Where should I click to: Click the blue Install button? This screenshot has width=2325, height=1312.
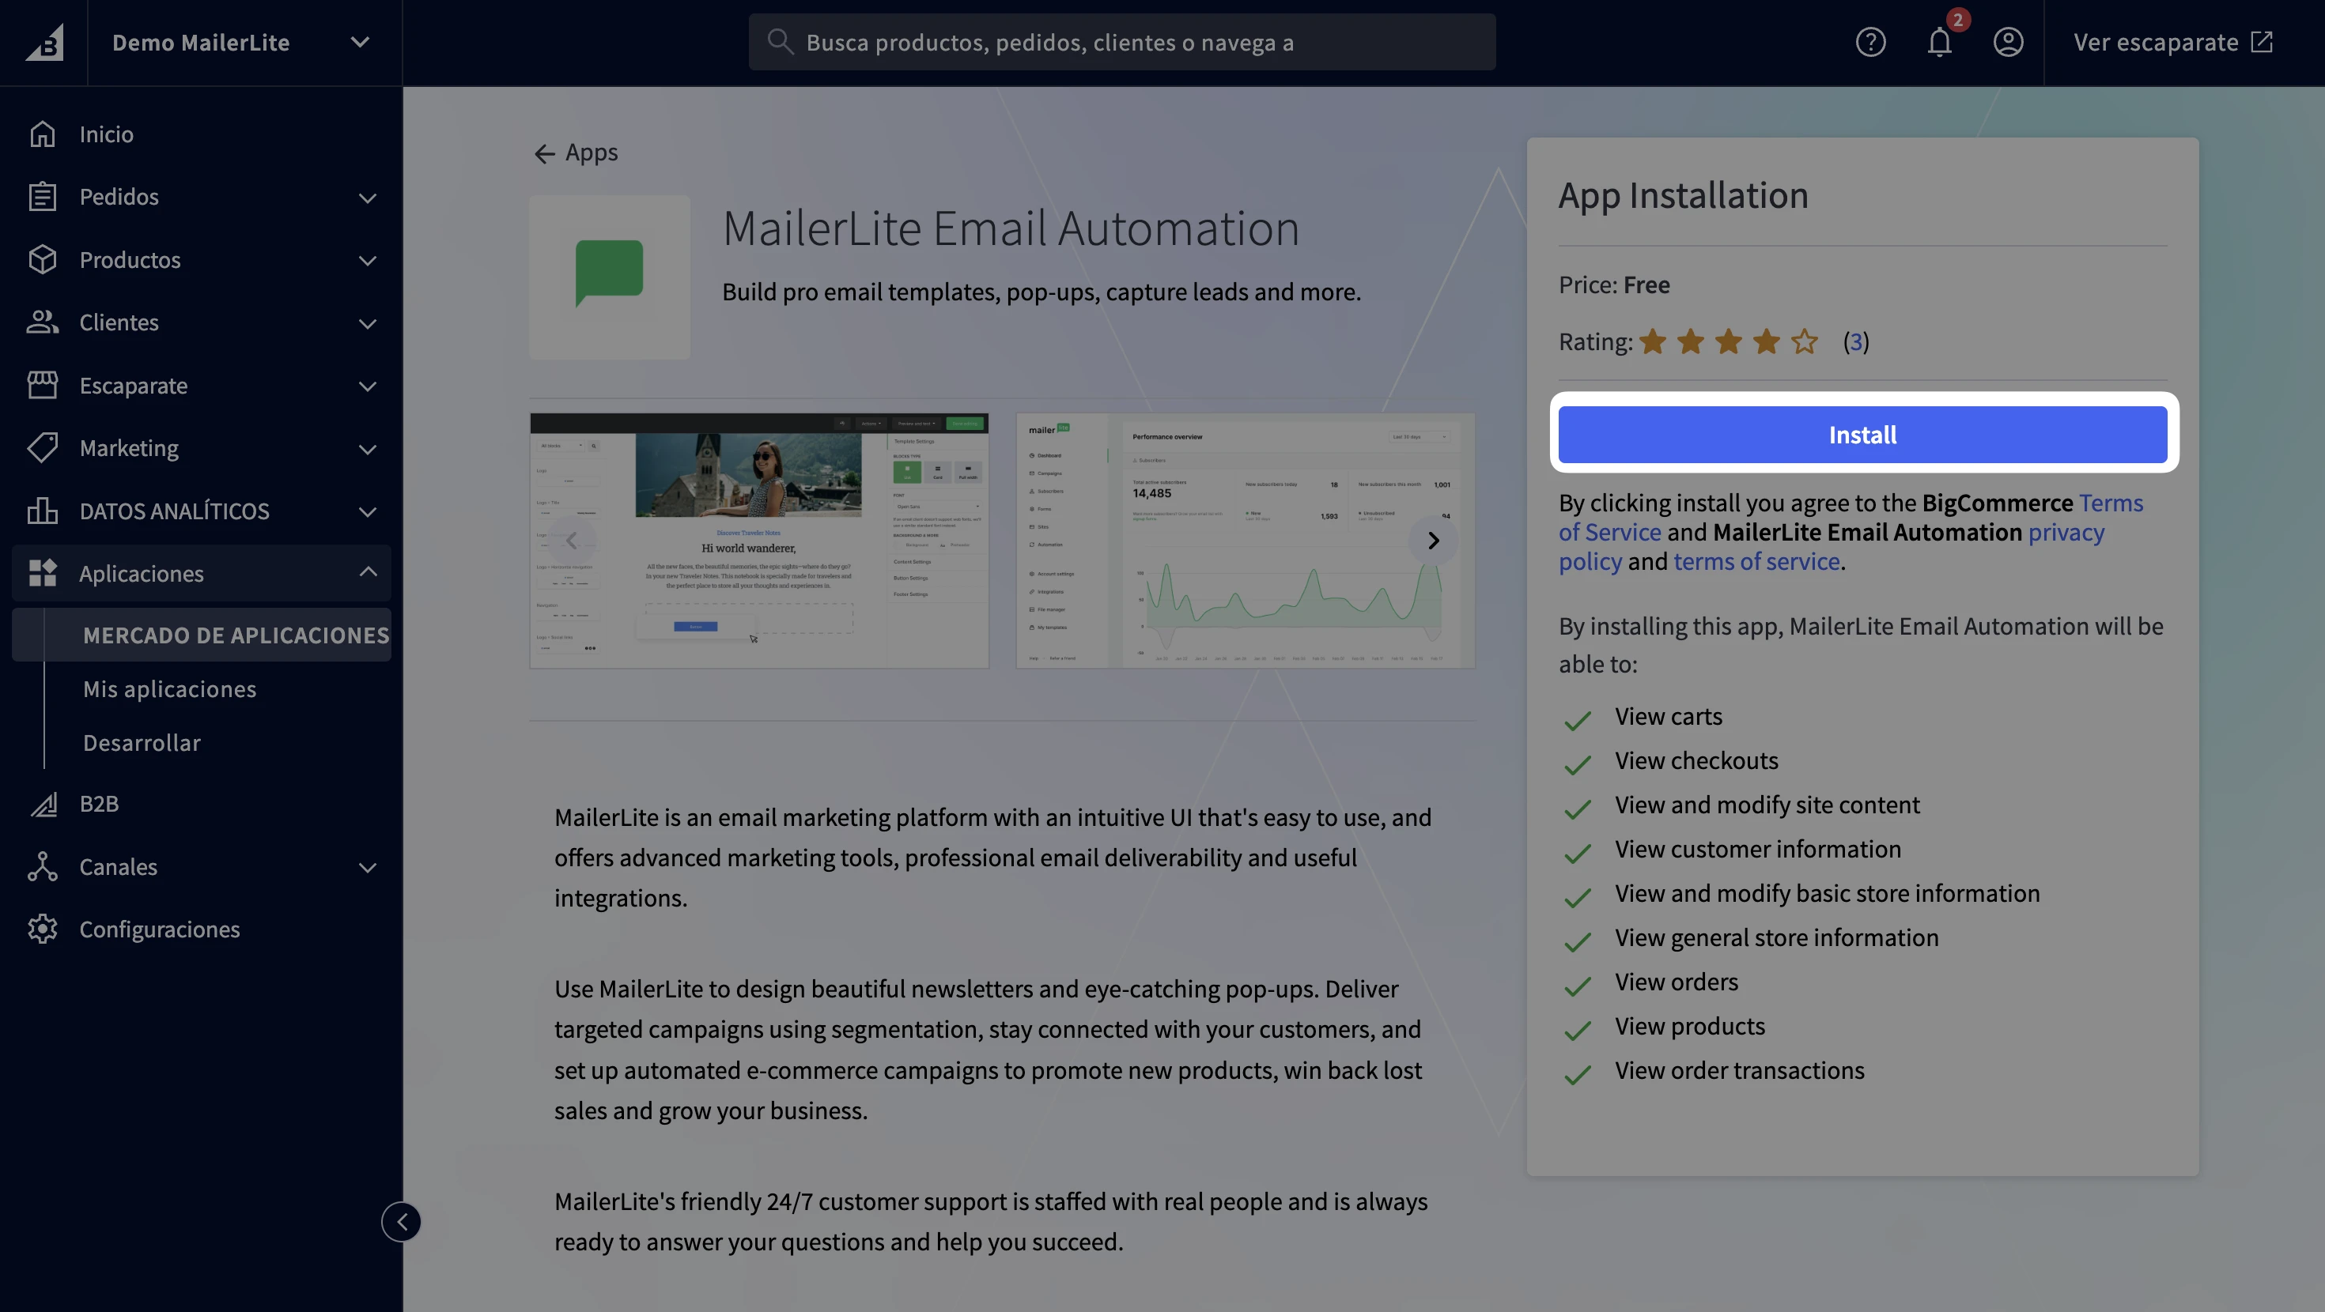(1863, 434)
